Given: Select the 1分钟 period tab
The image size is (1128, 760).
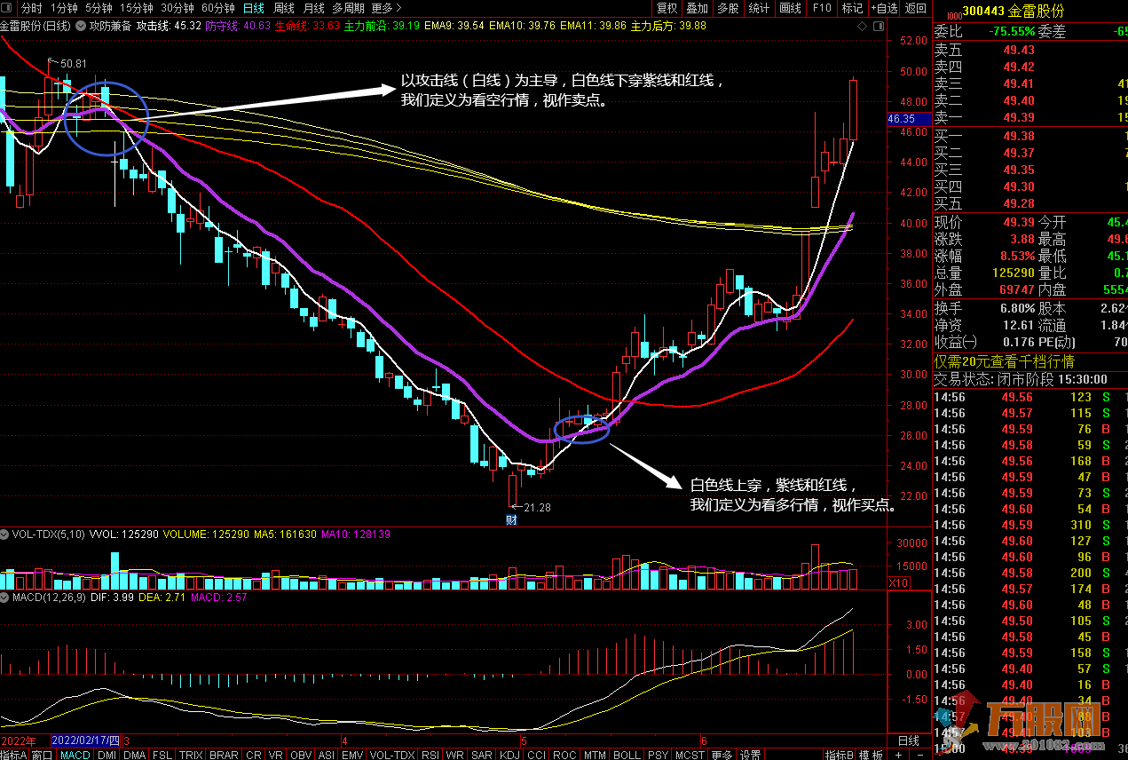Looking at the screenshot, I should pyautogui.click(x=65, y=8).
